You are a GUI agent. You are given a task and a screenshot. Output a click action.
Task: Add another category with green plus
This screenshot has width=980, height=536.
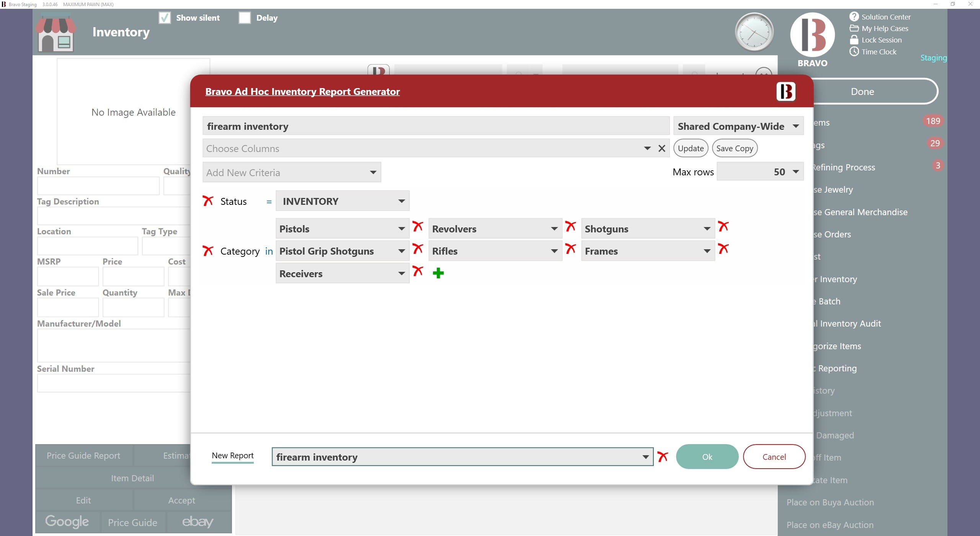438,273
